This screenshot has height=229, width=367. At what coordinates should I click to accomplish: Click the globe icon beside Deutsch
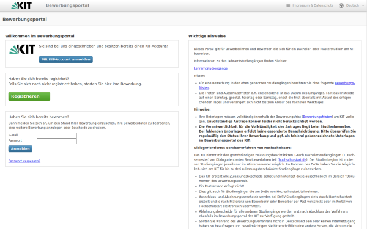point(341,5)
